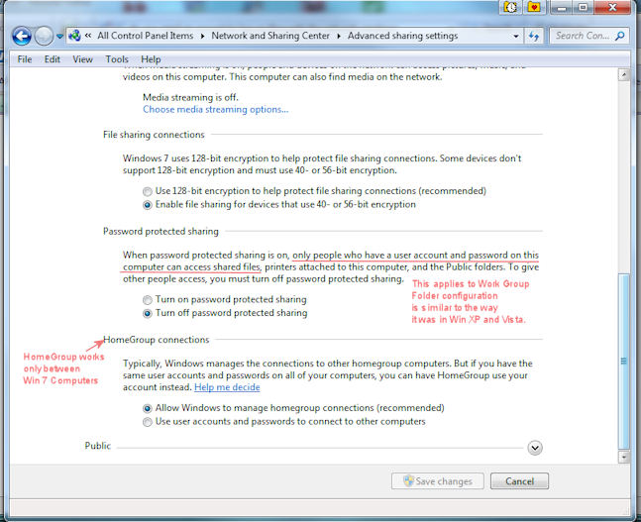Image resolution: width=641 pixels, height=522 pixels.
Task: Click the shield icon on Save changes
Action: 408,480
